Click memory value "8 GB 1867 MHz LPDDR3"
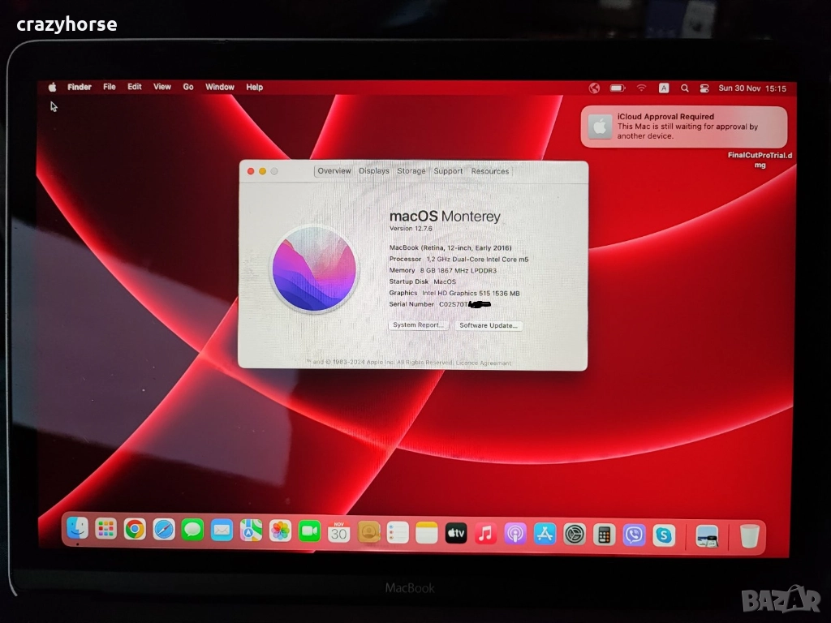The width and height of the screenshot is (831, 623). (459, 270)
